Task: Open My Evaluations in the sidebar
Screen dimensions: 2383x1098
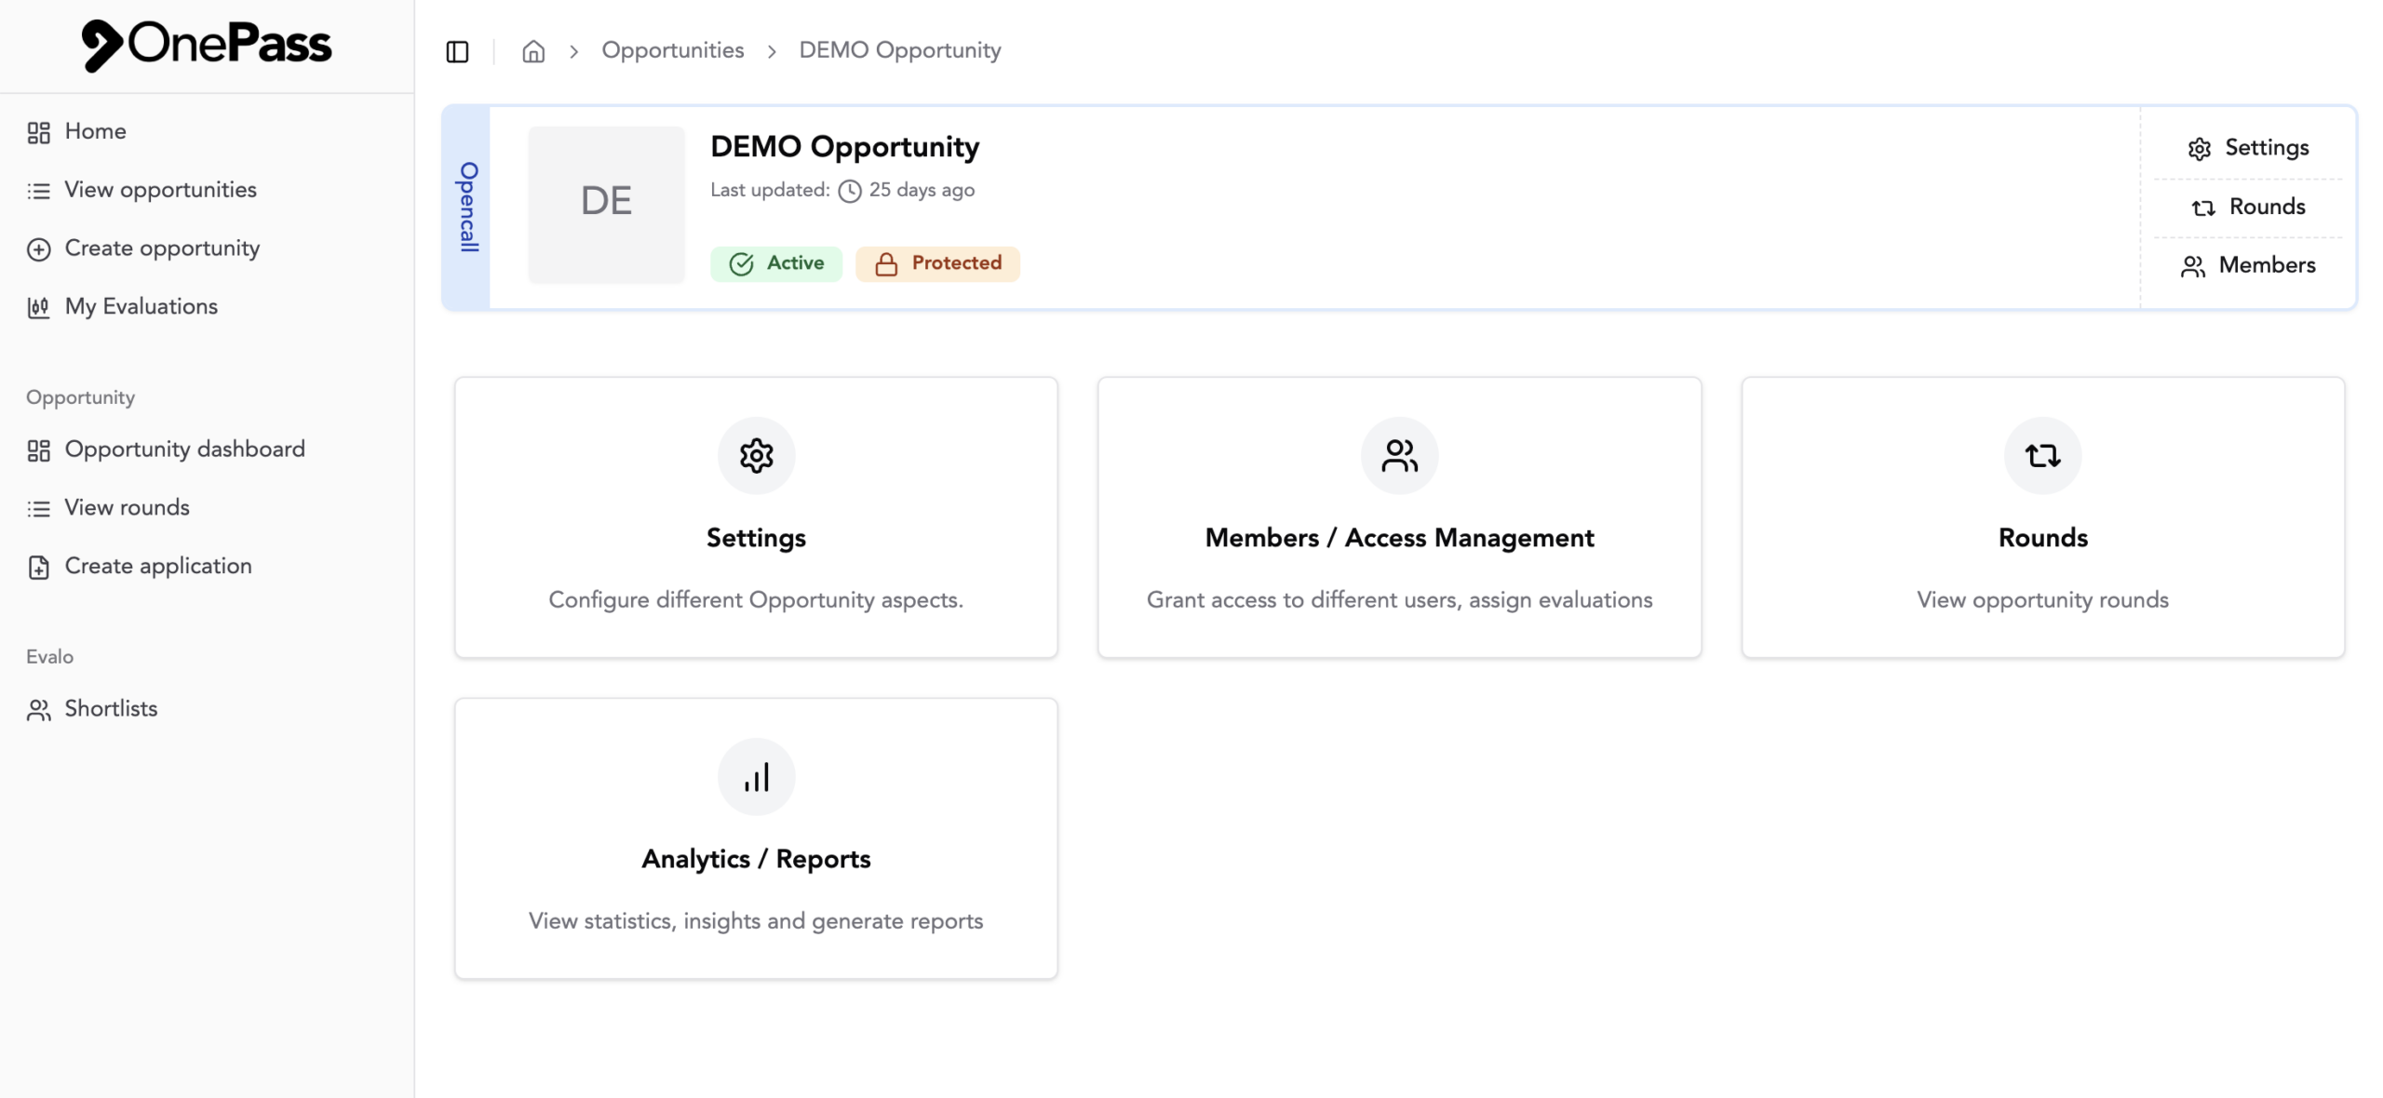Action: [207, 307]
